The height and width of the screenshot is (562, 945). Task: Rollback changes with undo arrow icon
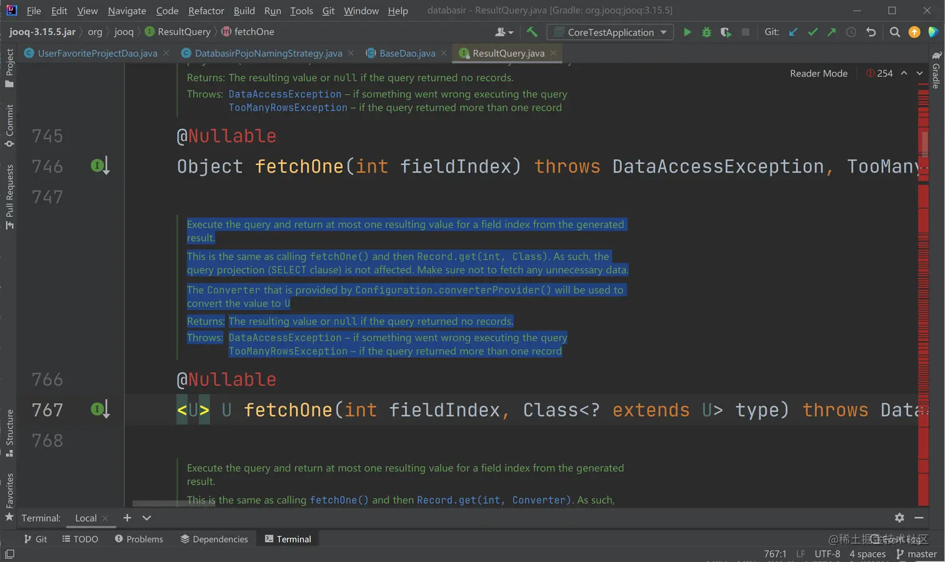[x=871, y=32]
